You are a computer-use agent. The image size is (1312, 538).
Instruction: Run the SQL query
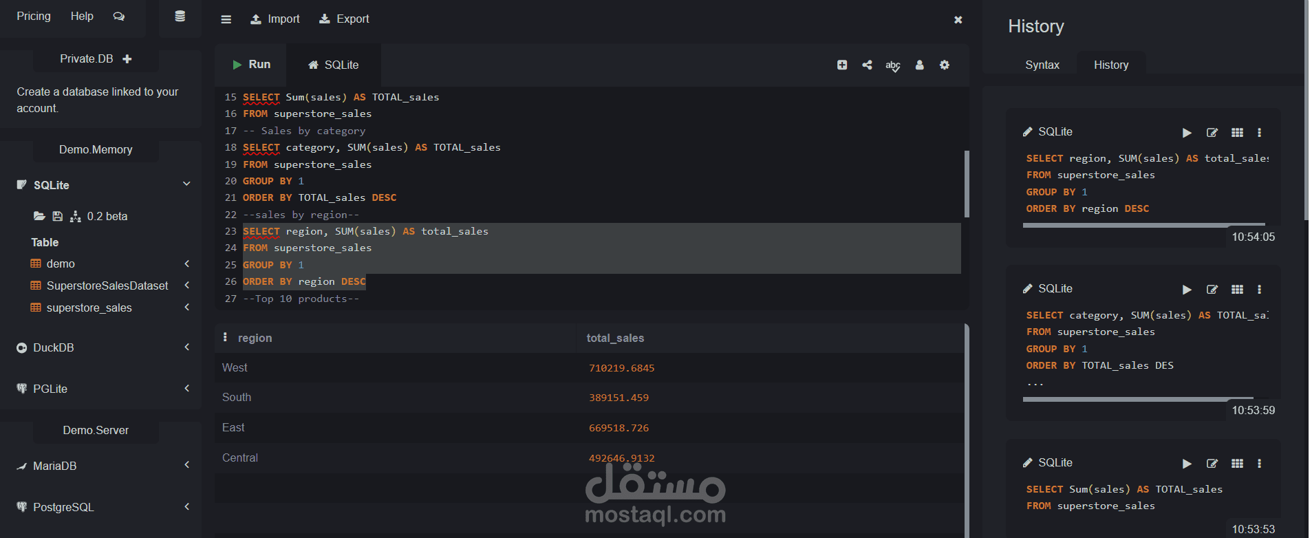(251, 65)
